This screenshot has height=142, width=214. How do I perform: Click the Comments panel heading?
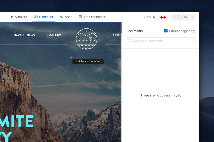[x=135, y=31]
